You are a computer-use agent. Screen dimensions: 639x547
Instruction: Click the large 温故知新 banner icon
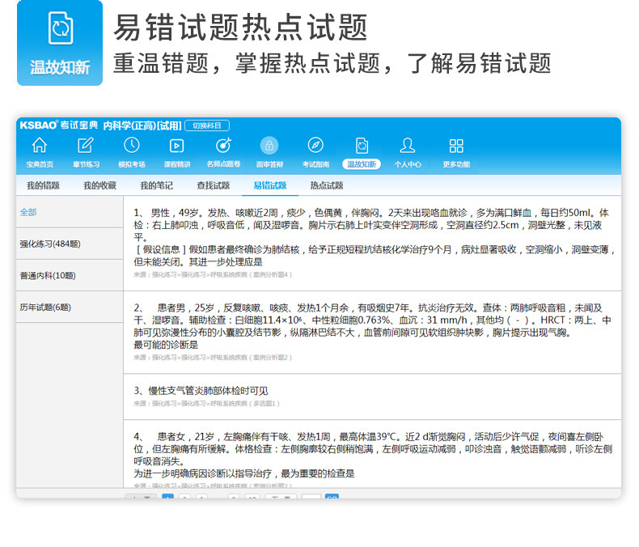click(x=60, y=43)
